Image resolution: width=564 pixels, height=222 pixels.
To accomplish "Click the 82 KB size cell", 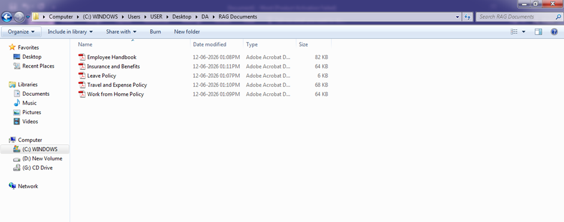I will coord(321,57).
